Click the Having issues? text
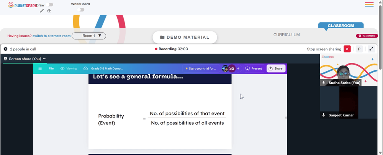383x155 pixels. pyautogui.click(x=20, y=36)
